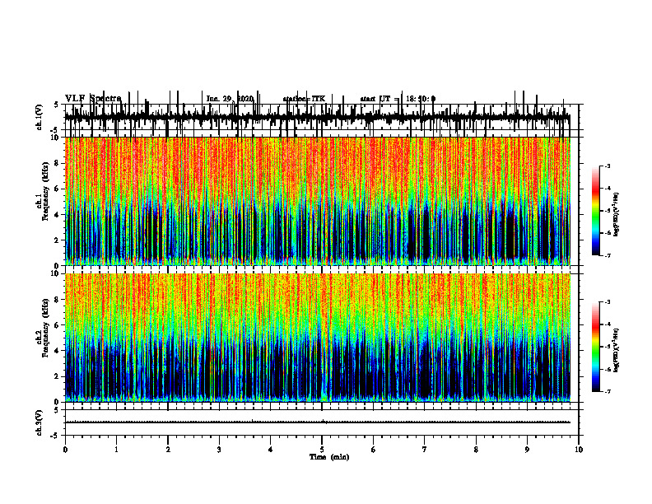Click the "station=ITK" header text

[x=304, y=99]
